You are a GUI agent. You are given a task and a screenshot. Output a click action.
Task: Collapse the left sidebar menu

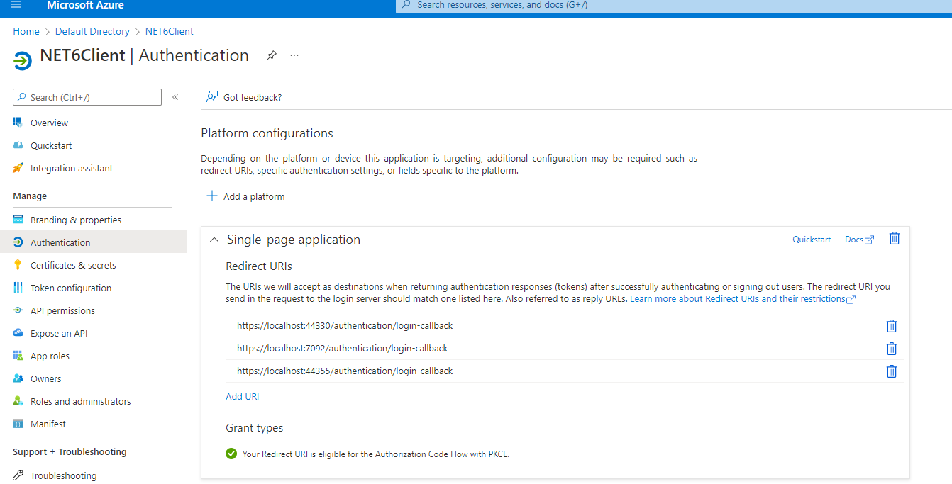(x=175, y=97)
